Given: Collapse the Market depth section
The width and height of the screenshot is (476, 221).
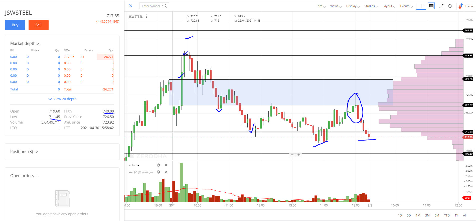Looking at the screenshot, I should click(x=25, y=43).
